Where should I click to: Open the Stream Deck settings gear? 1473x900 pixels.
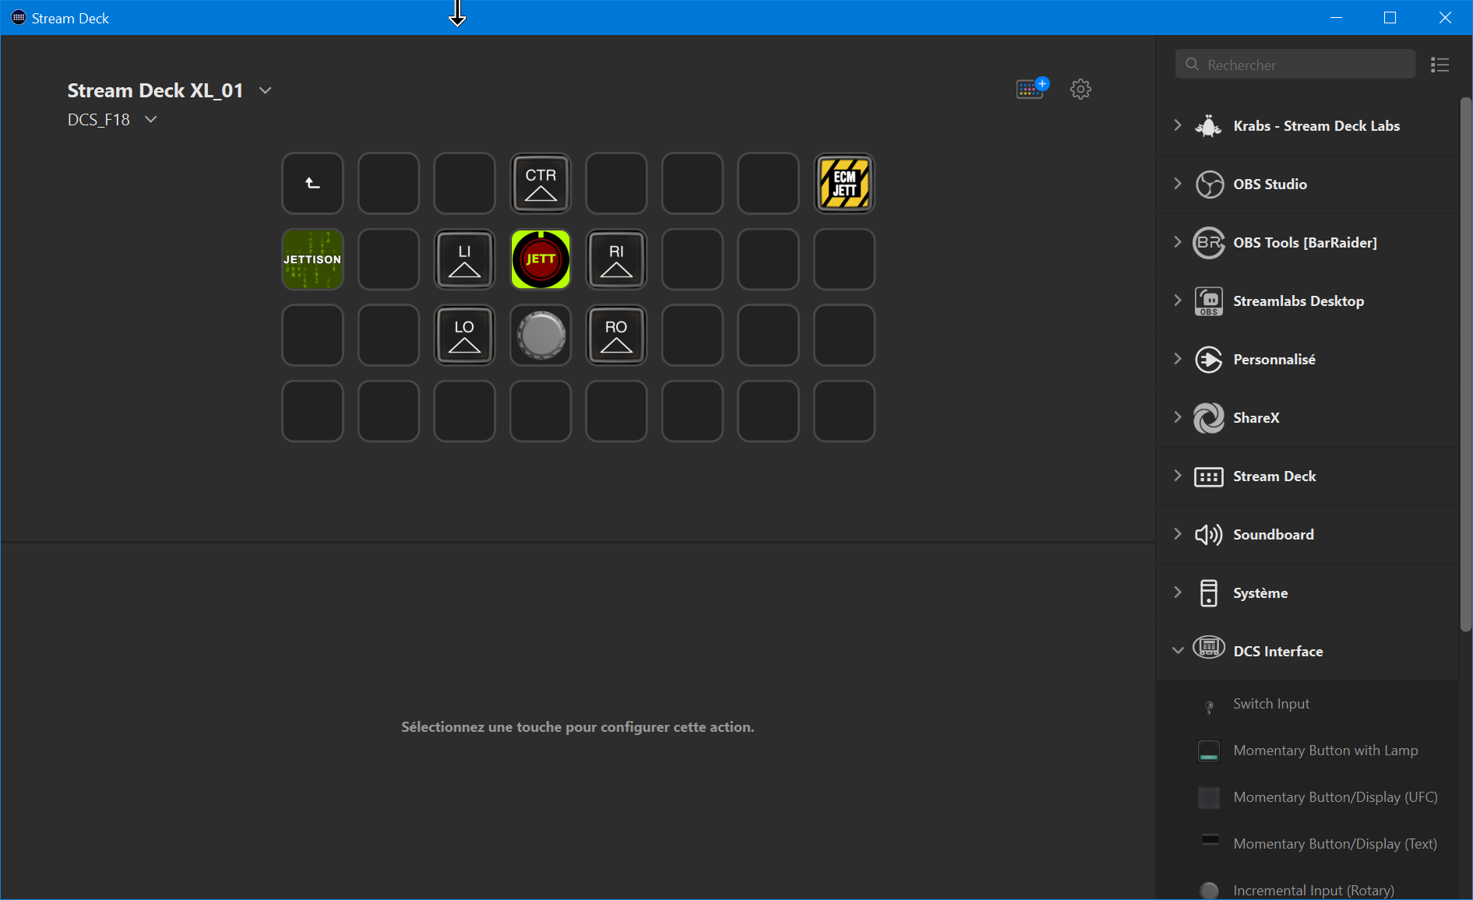(1080, 89)
